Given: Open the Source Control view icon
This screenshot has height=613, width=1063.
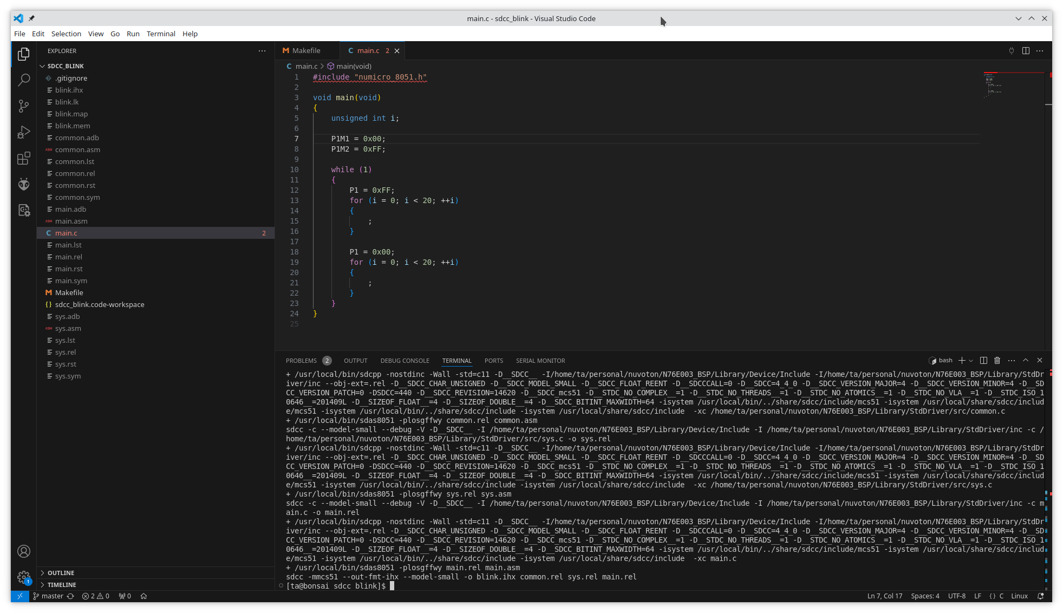Looking at the screenshot, I should click(x=24, y=106).
